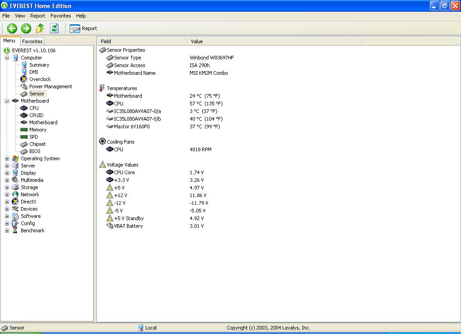Click the Devices icon in tree
Image resolution: width=461 pixels, height=334 pixels.
15,209
